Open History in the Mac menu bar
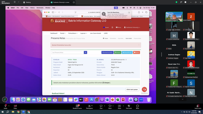Image resolution: width=203 pixels, height=114 pixels. 32,8
